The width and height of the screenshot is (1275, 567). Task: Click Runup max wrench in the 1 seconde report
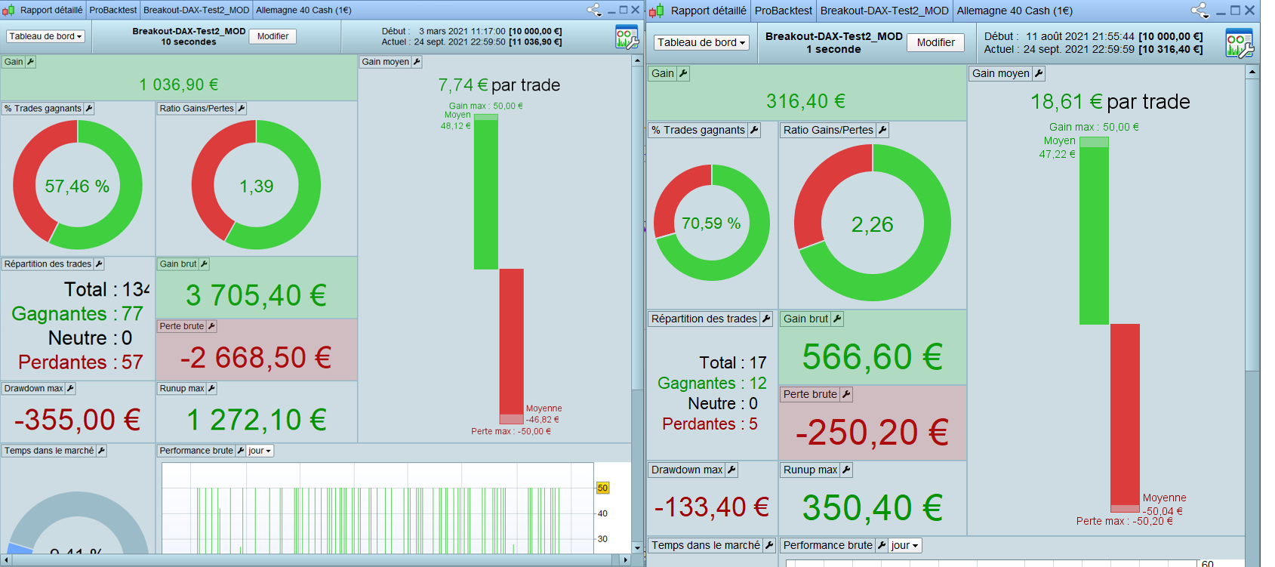[846, 470]
